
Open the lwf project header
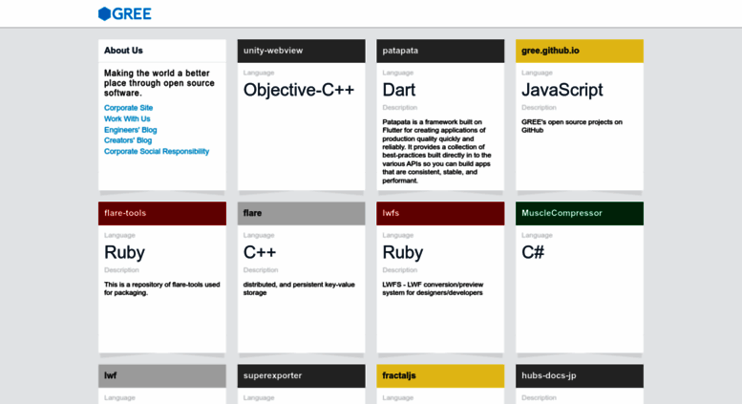[162, 375]
